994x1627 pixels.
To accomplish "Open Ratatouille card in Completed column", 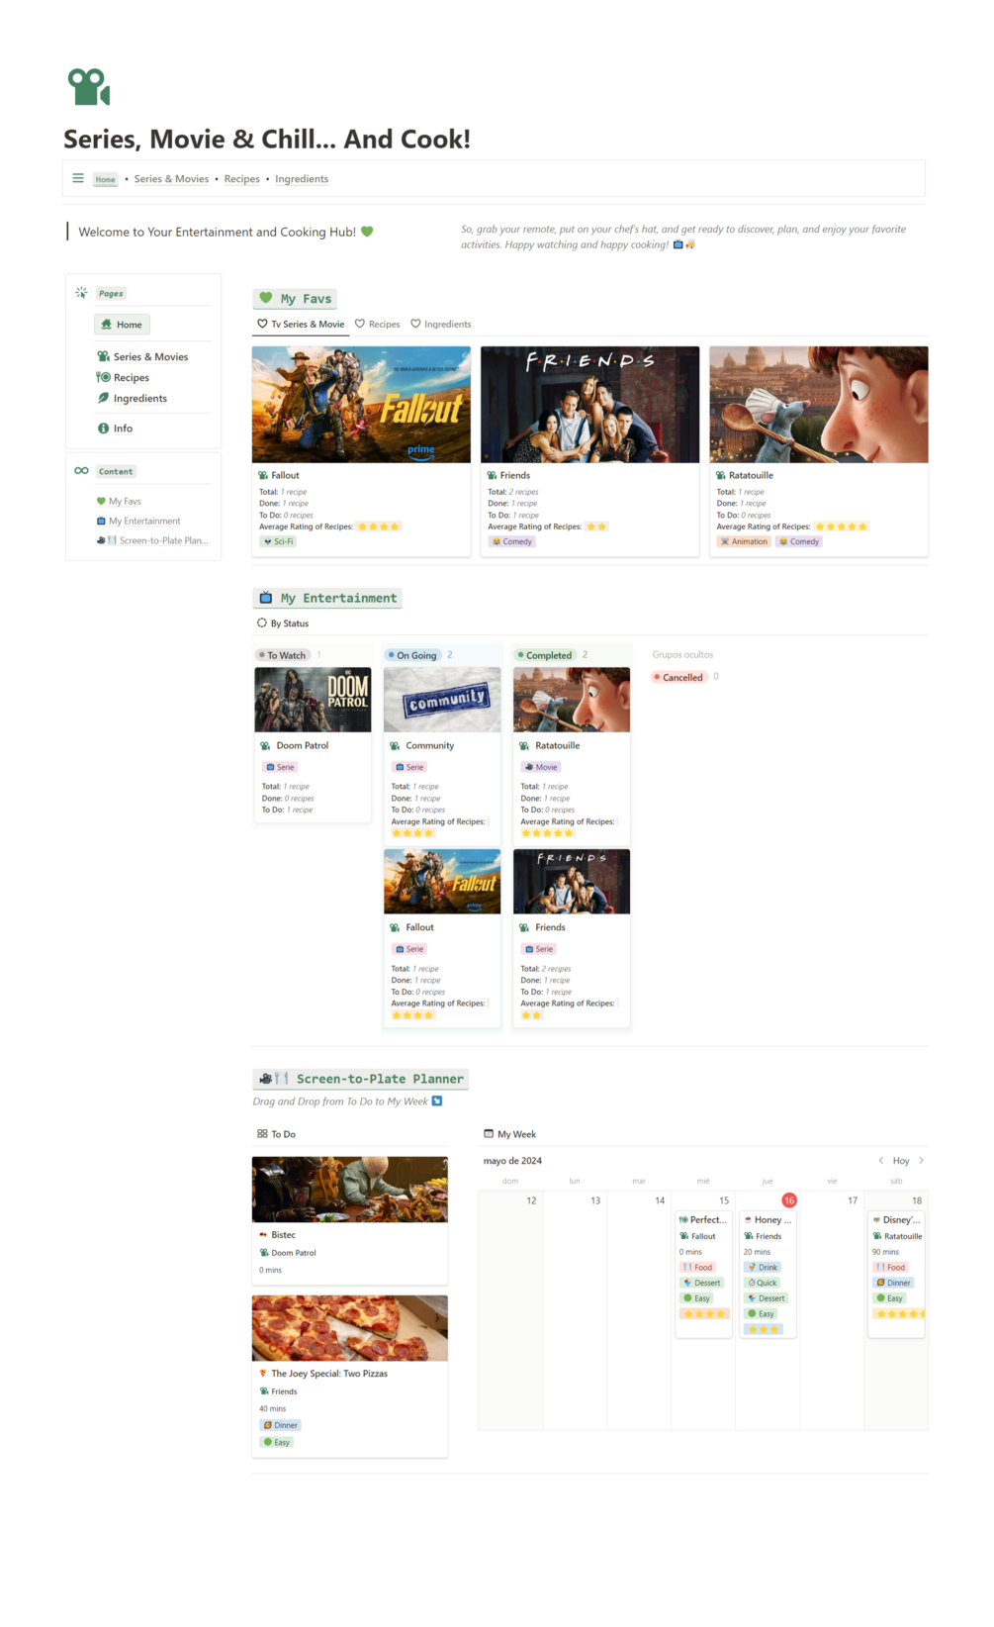I will point(572,755).
